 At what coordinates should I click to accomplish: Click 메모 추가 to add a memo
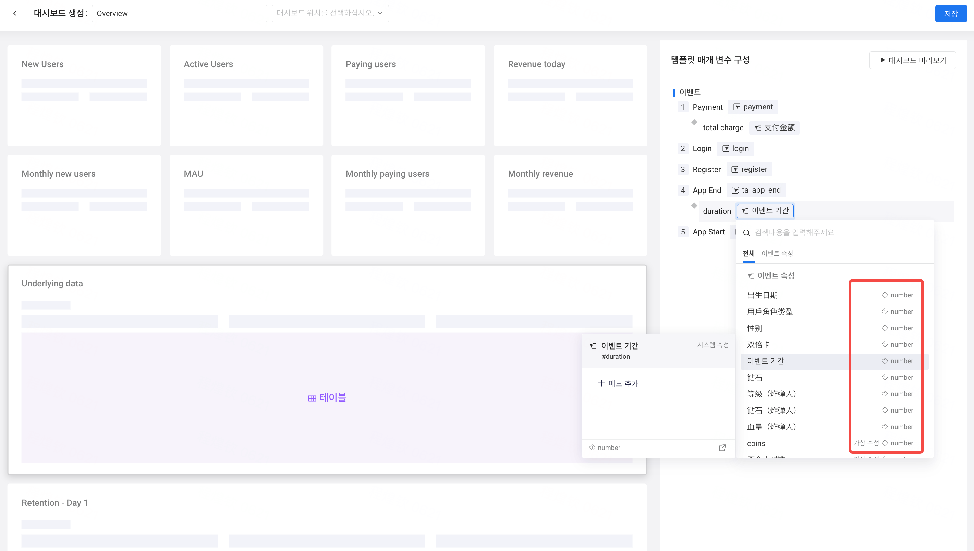(x=618, y=383)
